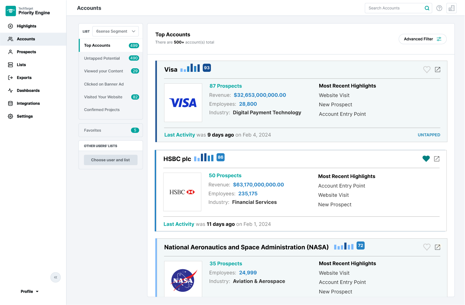Select the Visited Your Website list
Viewport: 465px width, 305px height.
[x=103, y=97]
